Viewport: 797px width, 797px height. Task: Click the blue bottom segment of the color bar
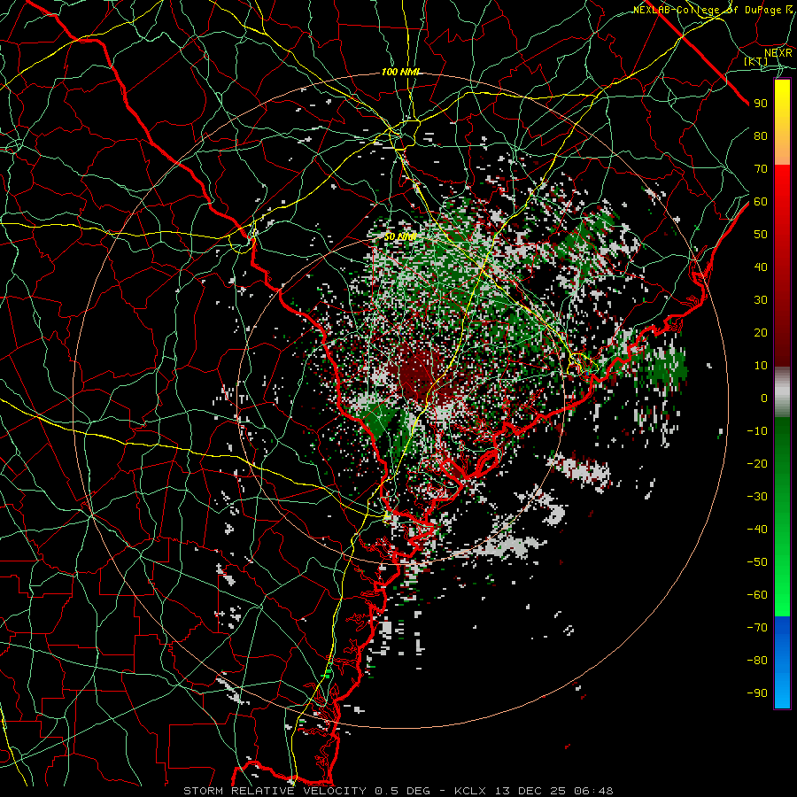[782, 662]
